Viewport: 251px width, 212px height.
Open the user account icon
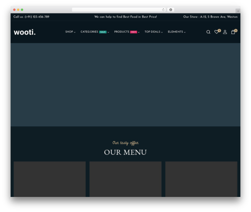(x=225, y=32)
